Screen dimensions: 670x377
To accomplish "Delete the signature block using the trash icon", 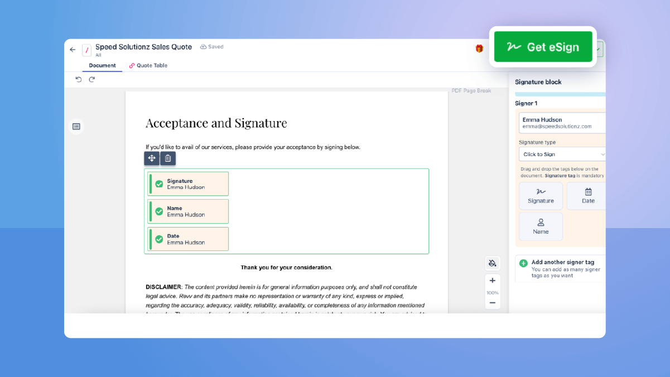I will 167,158.
